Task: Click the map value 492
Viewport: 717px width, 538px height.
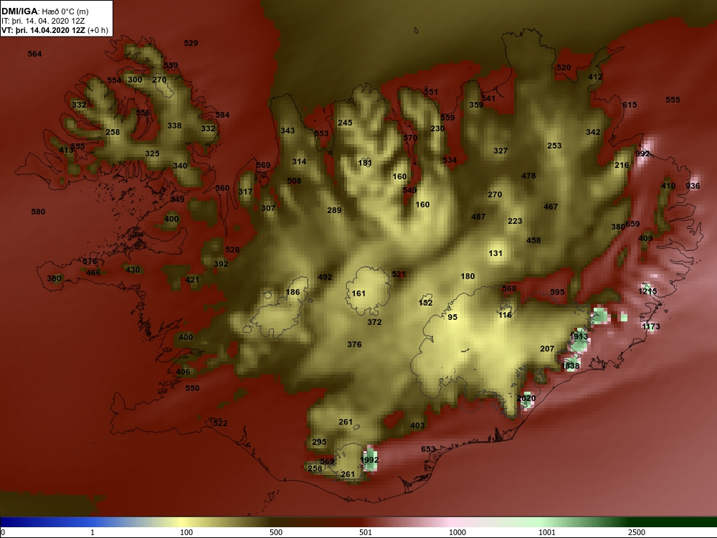Action: pyautogui.click(x=325, y=277)
